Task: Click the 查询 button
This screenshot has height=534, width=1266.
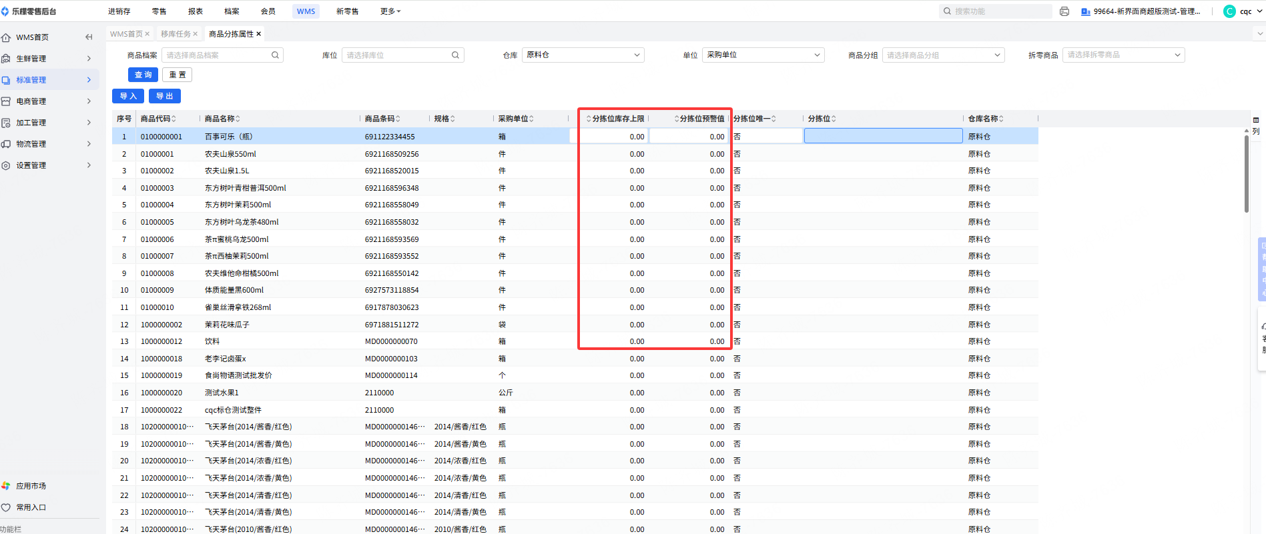Action: 143,75
